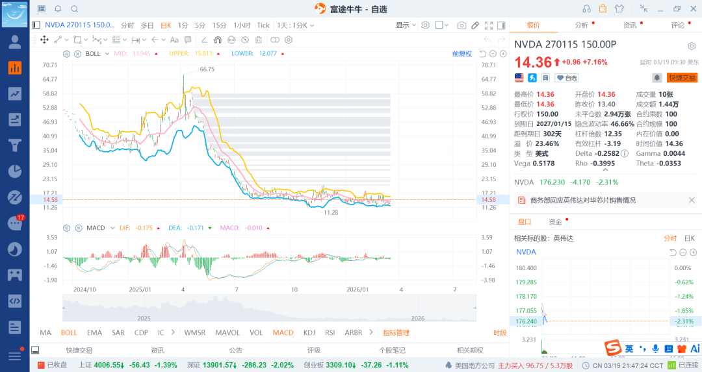Switch to 分析 tab

(582, 25)
